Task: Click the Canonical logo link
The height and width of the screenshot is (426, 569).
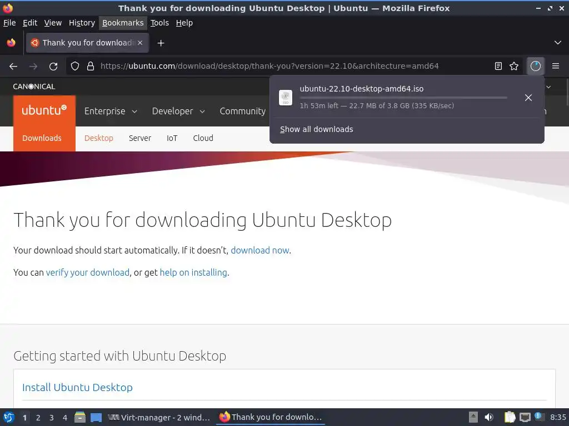Action: (x=34, y=87)
